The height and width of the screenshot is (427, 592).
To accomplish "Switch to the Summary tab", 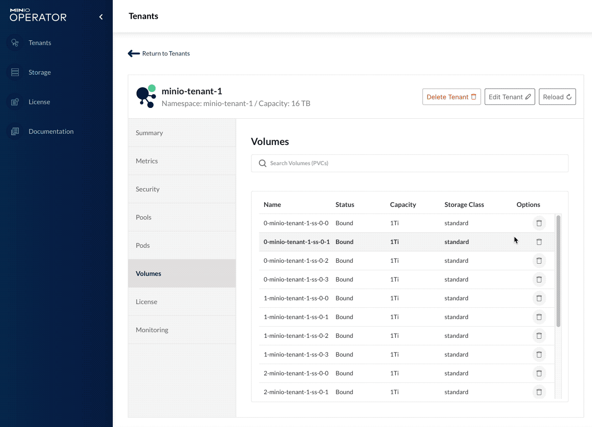I will point(182,133).
